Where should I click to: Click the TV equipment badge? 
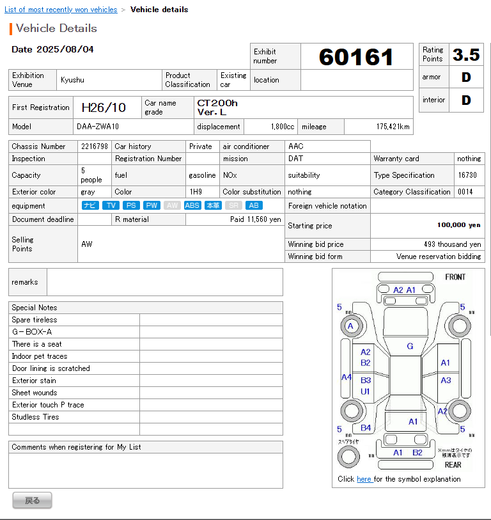[111, 205]
